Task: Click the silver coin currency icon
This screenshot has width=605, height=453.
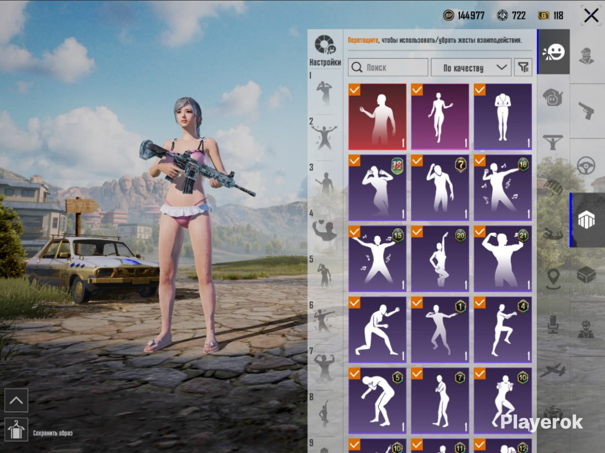Action: 502,16
